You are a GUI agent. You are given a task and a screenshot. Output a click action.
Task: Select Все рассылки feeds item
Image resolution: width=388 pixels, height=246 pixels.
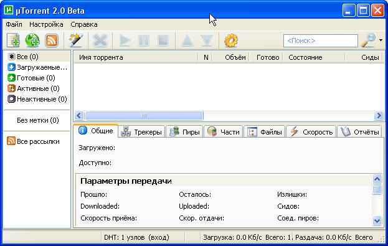coord(34,141)
